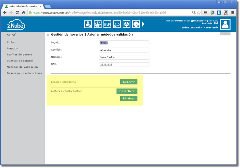The height and width of the screenshot is (168, 240).
Task: Click the user settings icon in header
Action: 88,24
